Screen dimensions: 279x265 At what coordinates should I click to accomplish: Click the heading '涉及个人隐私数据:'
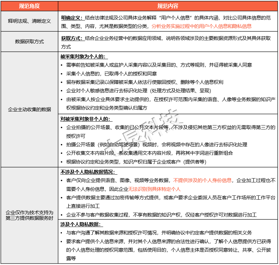(x=82, y=224)
